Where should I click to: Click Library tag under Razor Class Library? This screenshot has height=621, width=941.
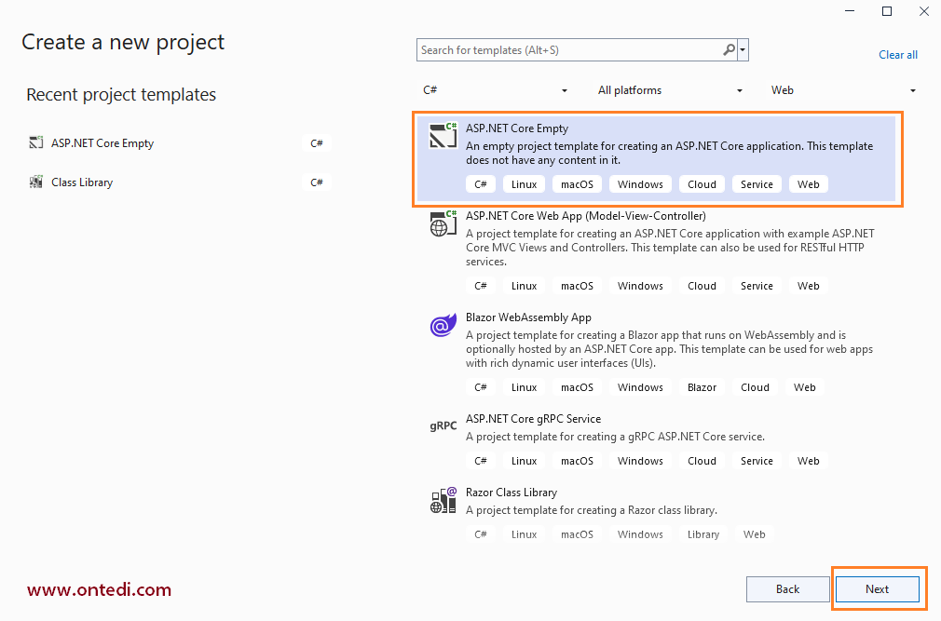coord(702,534)
